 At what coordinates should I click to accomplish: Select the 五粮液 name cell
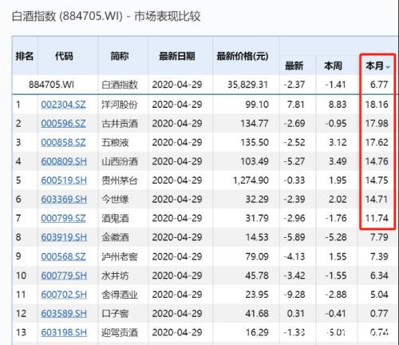(115, 142)
